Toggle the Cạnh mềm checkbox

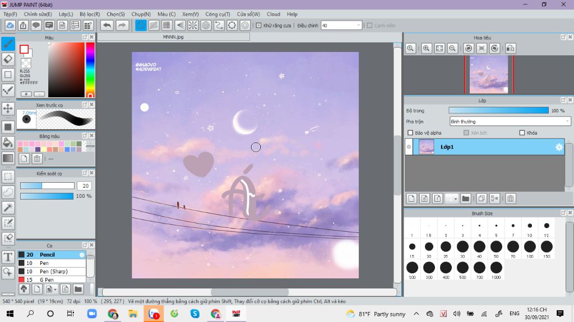point(370,26)
